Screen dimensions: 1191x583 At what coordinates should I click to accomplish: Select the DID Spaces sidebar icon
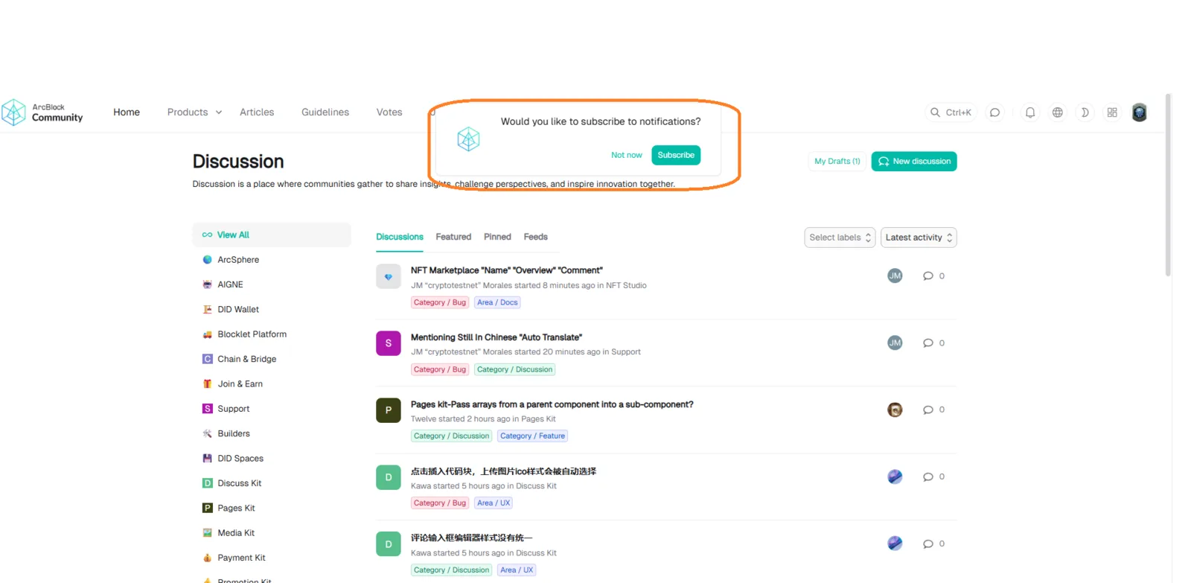pos(208,459)
